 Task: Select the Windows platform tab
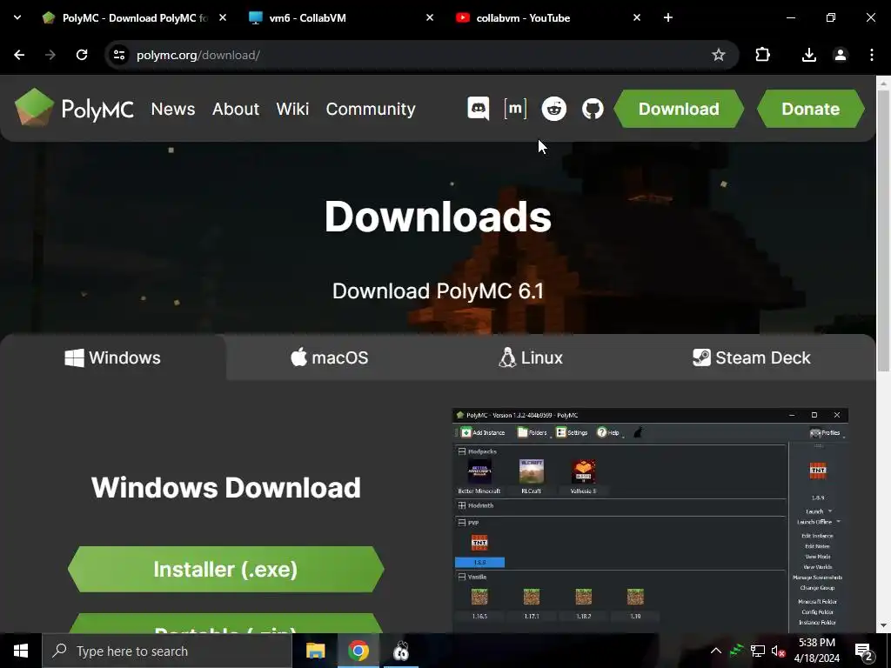[112, 357]
